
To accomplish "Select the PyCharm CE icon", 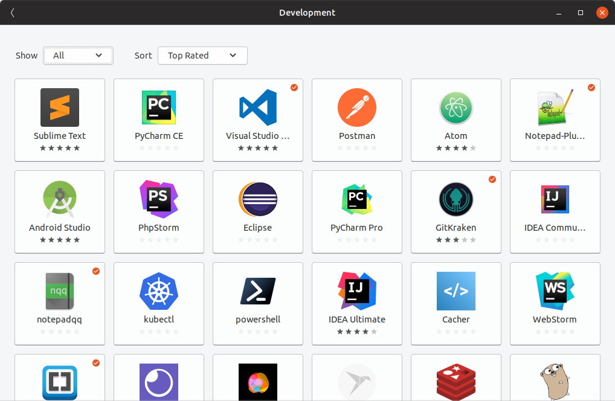I will click(158, 107).
